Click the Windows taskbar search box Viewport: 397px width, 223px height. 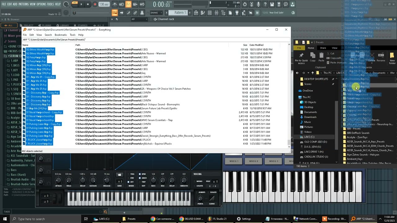pyautogui.click(x=46, y=219)
